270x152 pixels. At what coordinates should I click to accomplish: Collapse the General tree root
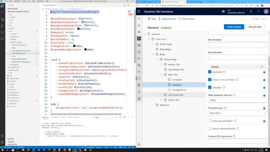click(x=145, y=34)
